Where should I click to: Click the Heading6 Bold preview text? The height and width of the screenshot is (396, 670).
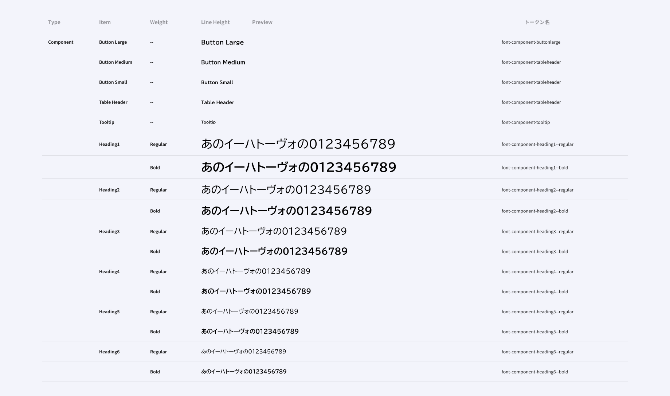244,371
